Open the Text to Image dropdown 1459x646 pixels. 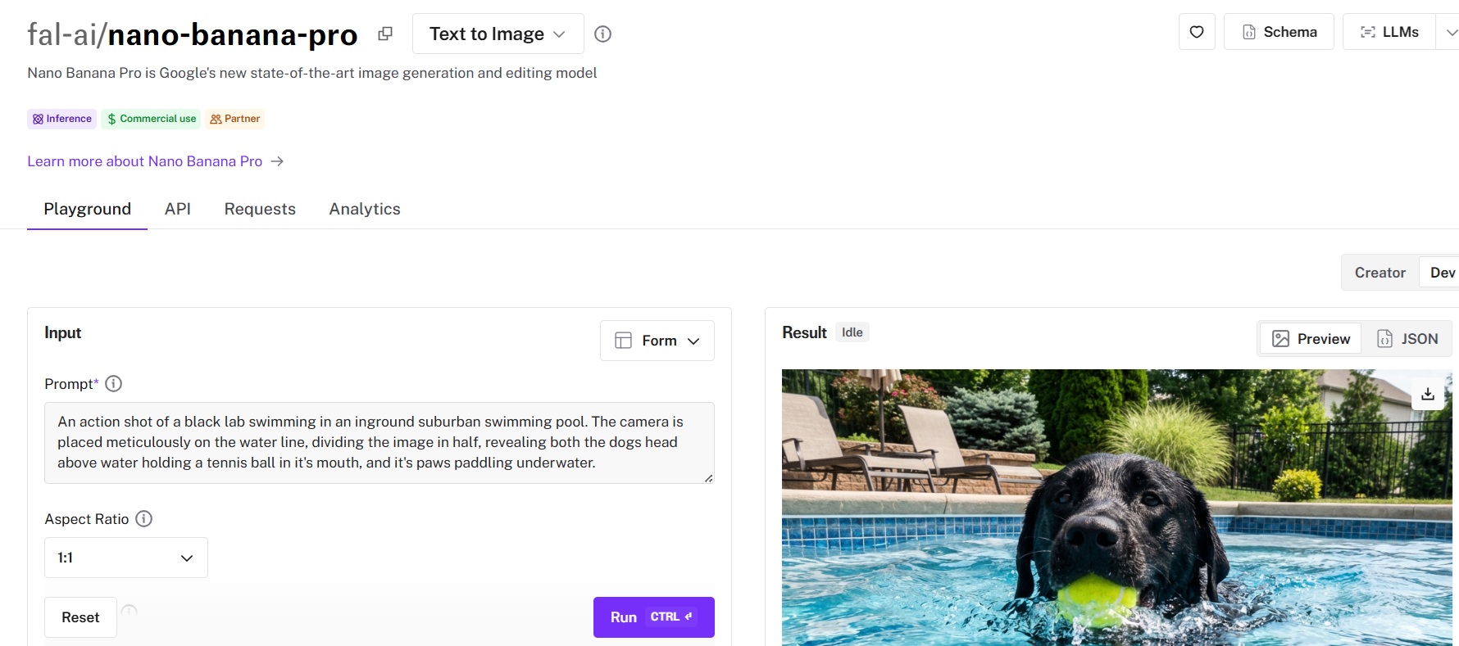click(x=498, y=34)
